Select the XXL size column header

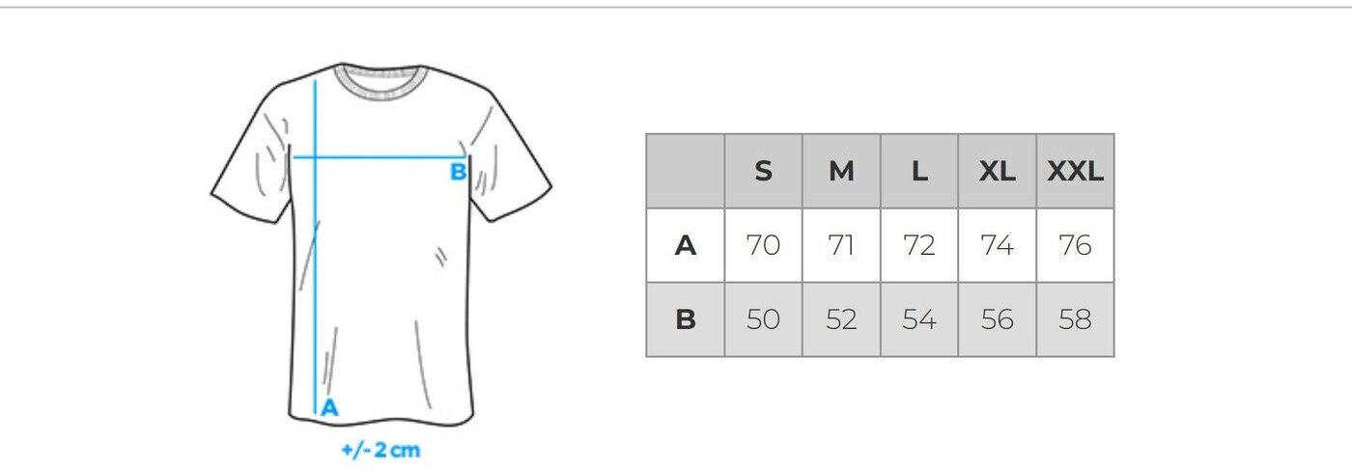(1075, 172)
